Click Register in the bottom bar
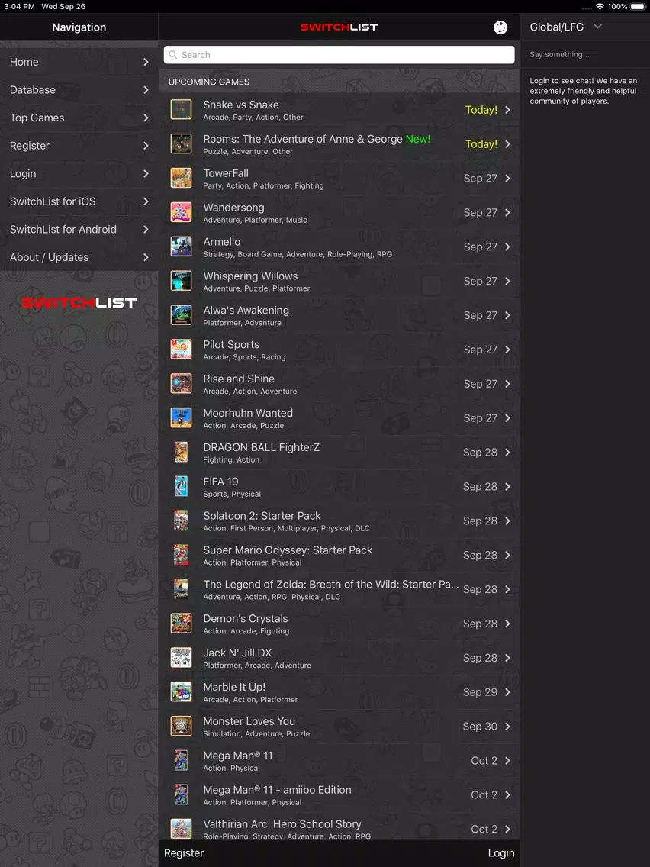This screenshot has width=650, height=867. click(184, 853)
